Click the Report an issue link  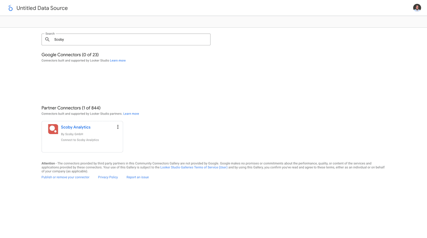coord(138,177)
